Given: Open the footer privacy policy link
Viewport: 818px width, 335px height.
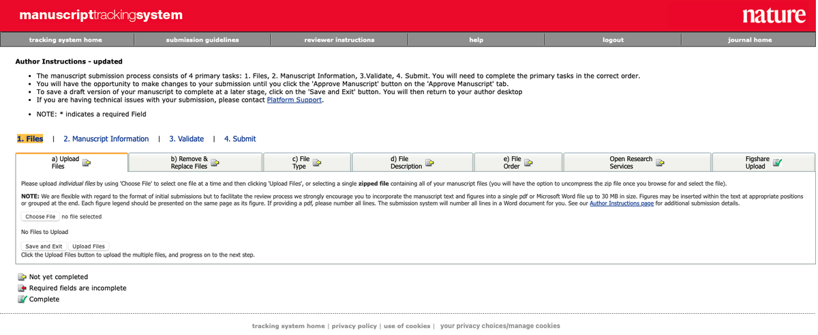Looking at the screenshot, I should (354, 326).
